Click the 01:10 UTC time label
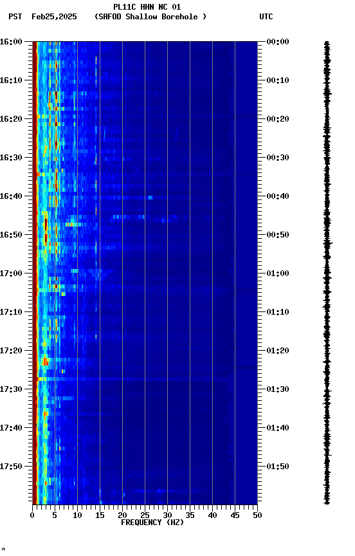This screenshot has height=556, width=355. [x=278, y=312]
